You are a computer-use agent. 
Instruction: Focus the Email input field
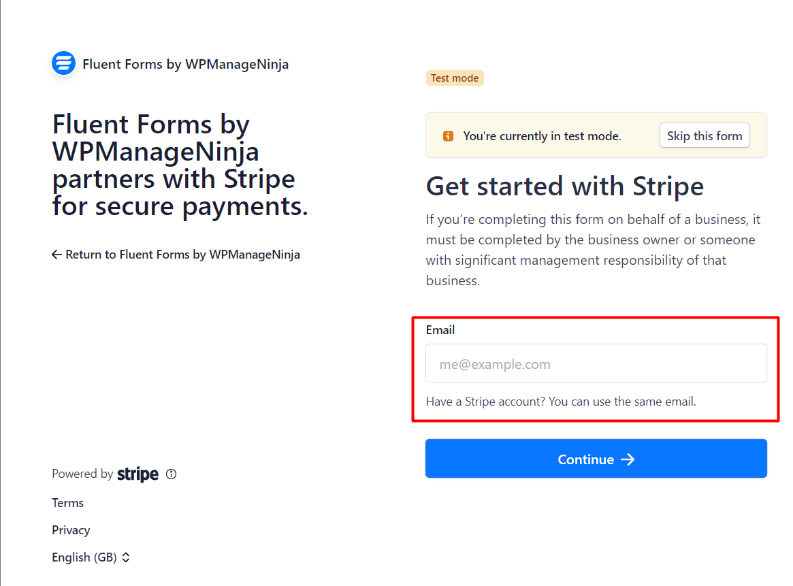pos(596,363)
